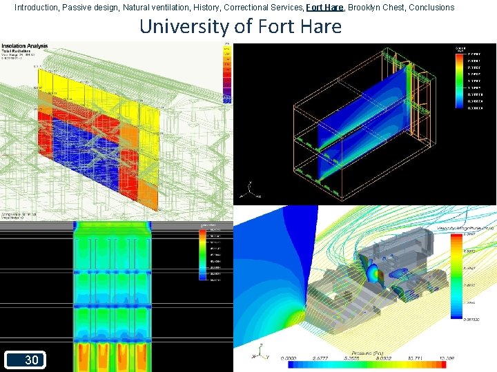Viewport: 497px width, 372px height.
Task: Click the Insolation Analysis heading text
Action: 25,46
